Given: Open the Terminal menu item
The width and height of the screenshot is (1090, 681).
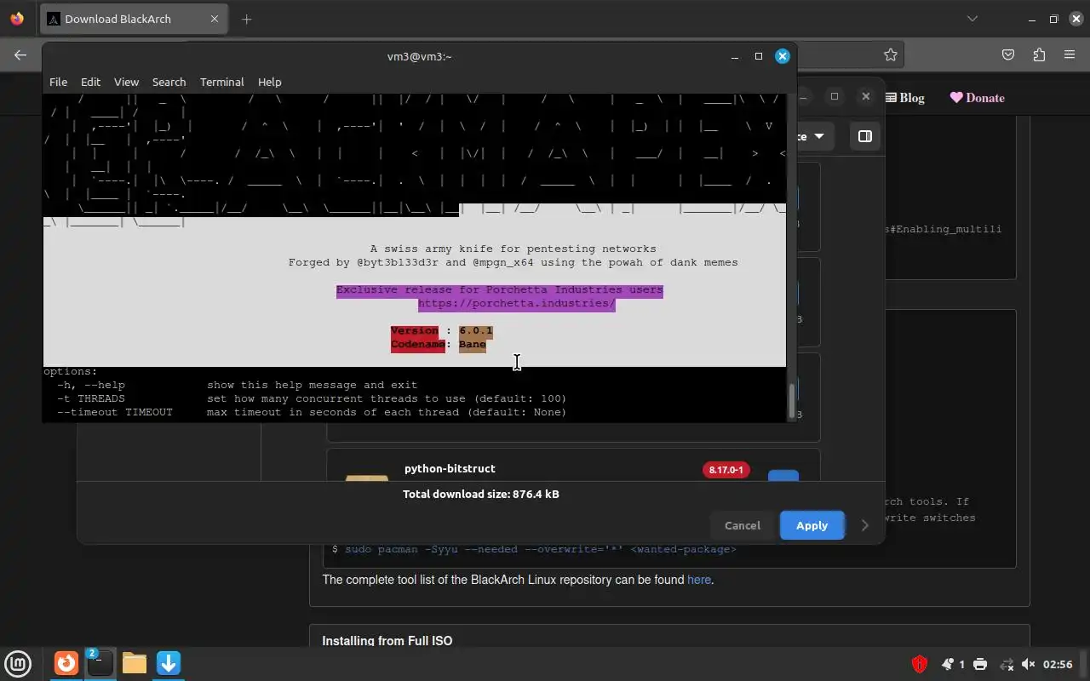Looking at the screenshot, I should 222,82.
